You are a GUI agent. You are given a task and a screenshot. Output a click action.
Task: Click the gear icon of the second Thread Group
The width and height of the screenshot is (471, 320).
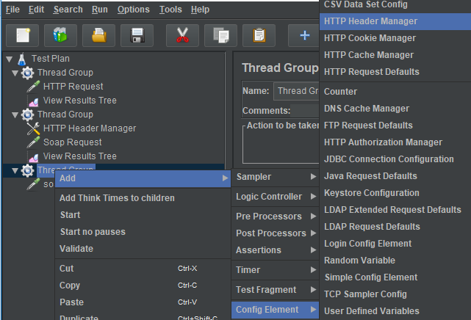tap(27, 114)
